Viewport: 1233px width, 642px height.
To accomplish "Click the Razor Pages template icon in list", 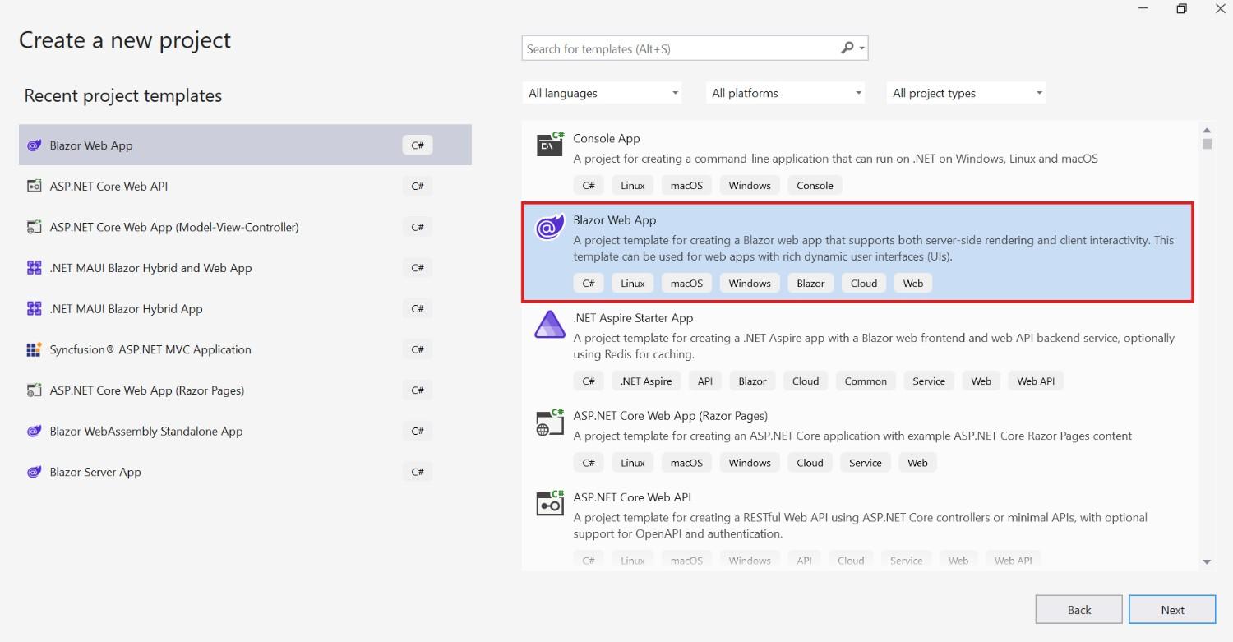I will coord(550,422).
